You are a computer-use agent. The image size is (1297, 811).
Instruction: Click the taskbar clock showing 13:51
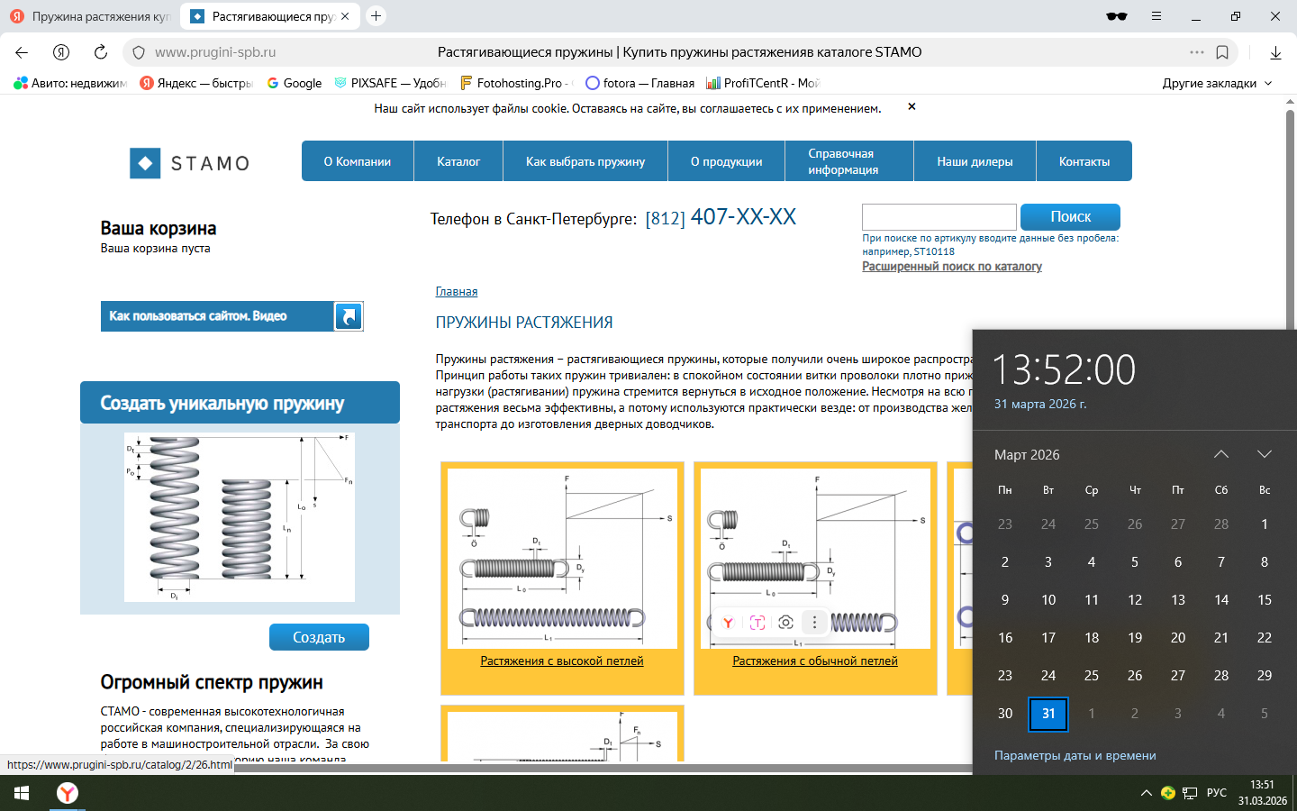tap(1263, 793)
